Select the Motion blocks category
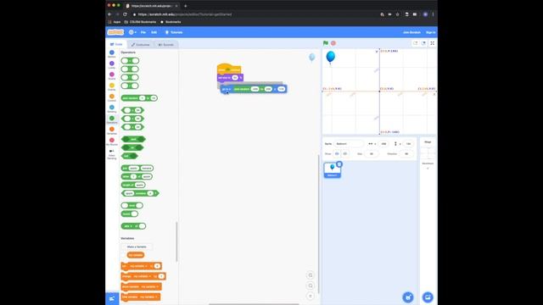The width and height of the screenshot is (543, 305). coord(112,54)
